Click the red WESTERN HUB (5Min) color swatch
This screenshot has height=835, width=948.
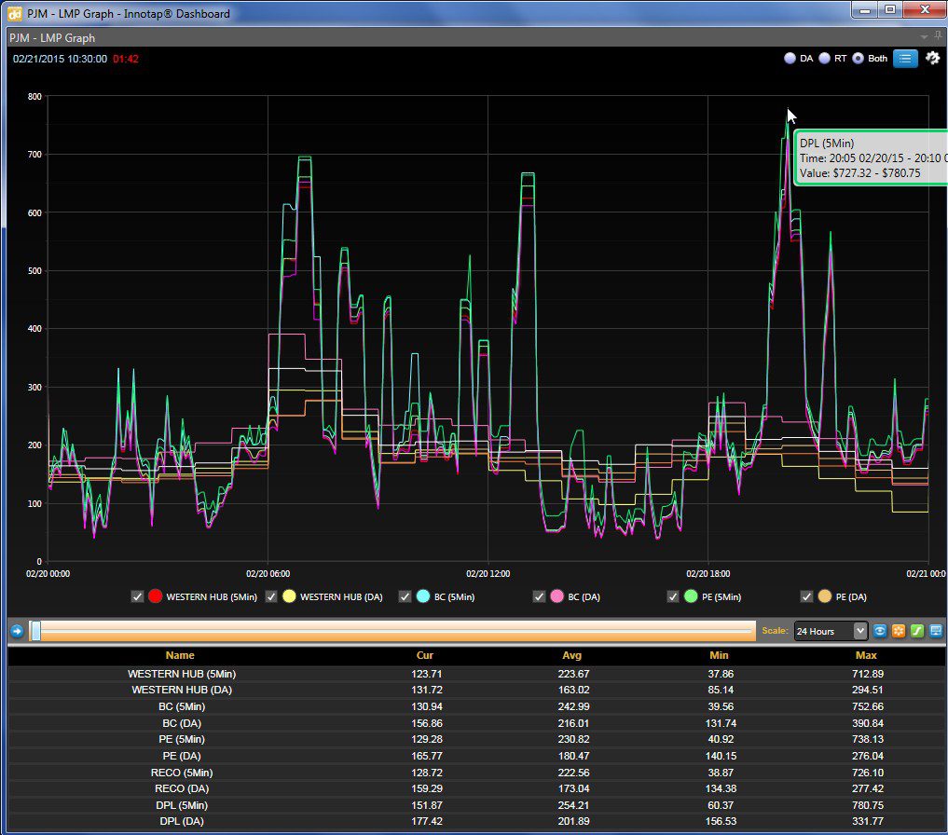tap(156, 596)
